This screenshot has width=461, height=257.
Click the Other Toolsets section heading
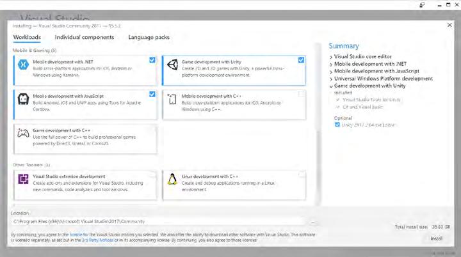(x=31, y=165)
